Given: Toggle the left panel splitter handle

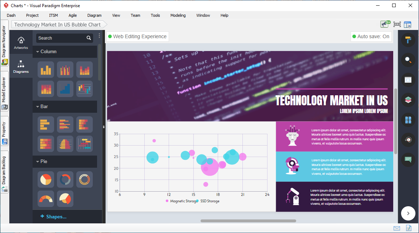Looking at the screenshot, I should click(104, 127).
